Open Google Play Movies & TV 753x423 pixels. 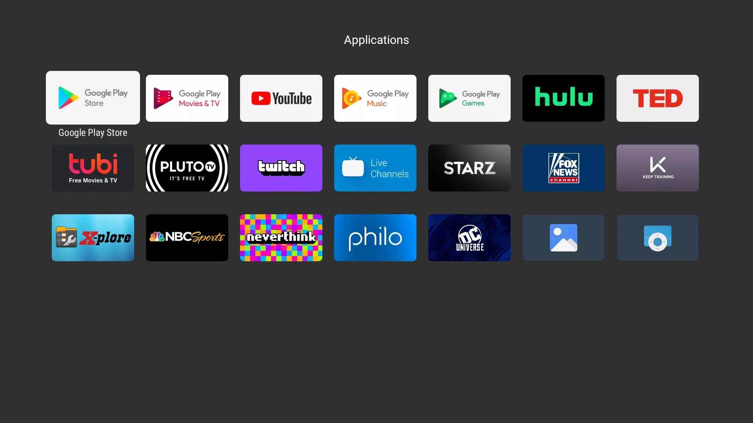click(187, 98)
